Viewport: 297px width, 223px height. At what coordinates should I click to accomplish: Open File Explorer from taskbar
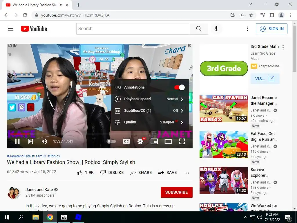35,217
